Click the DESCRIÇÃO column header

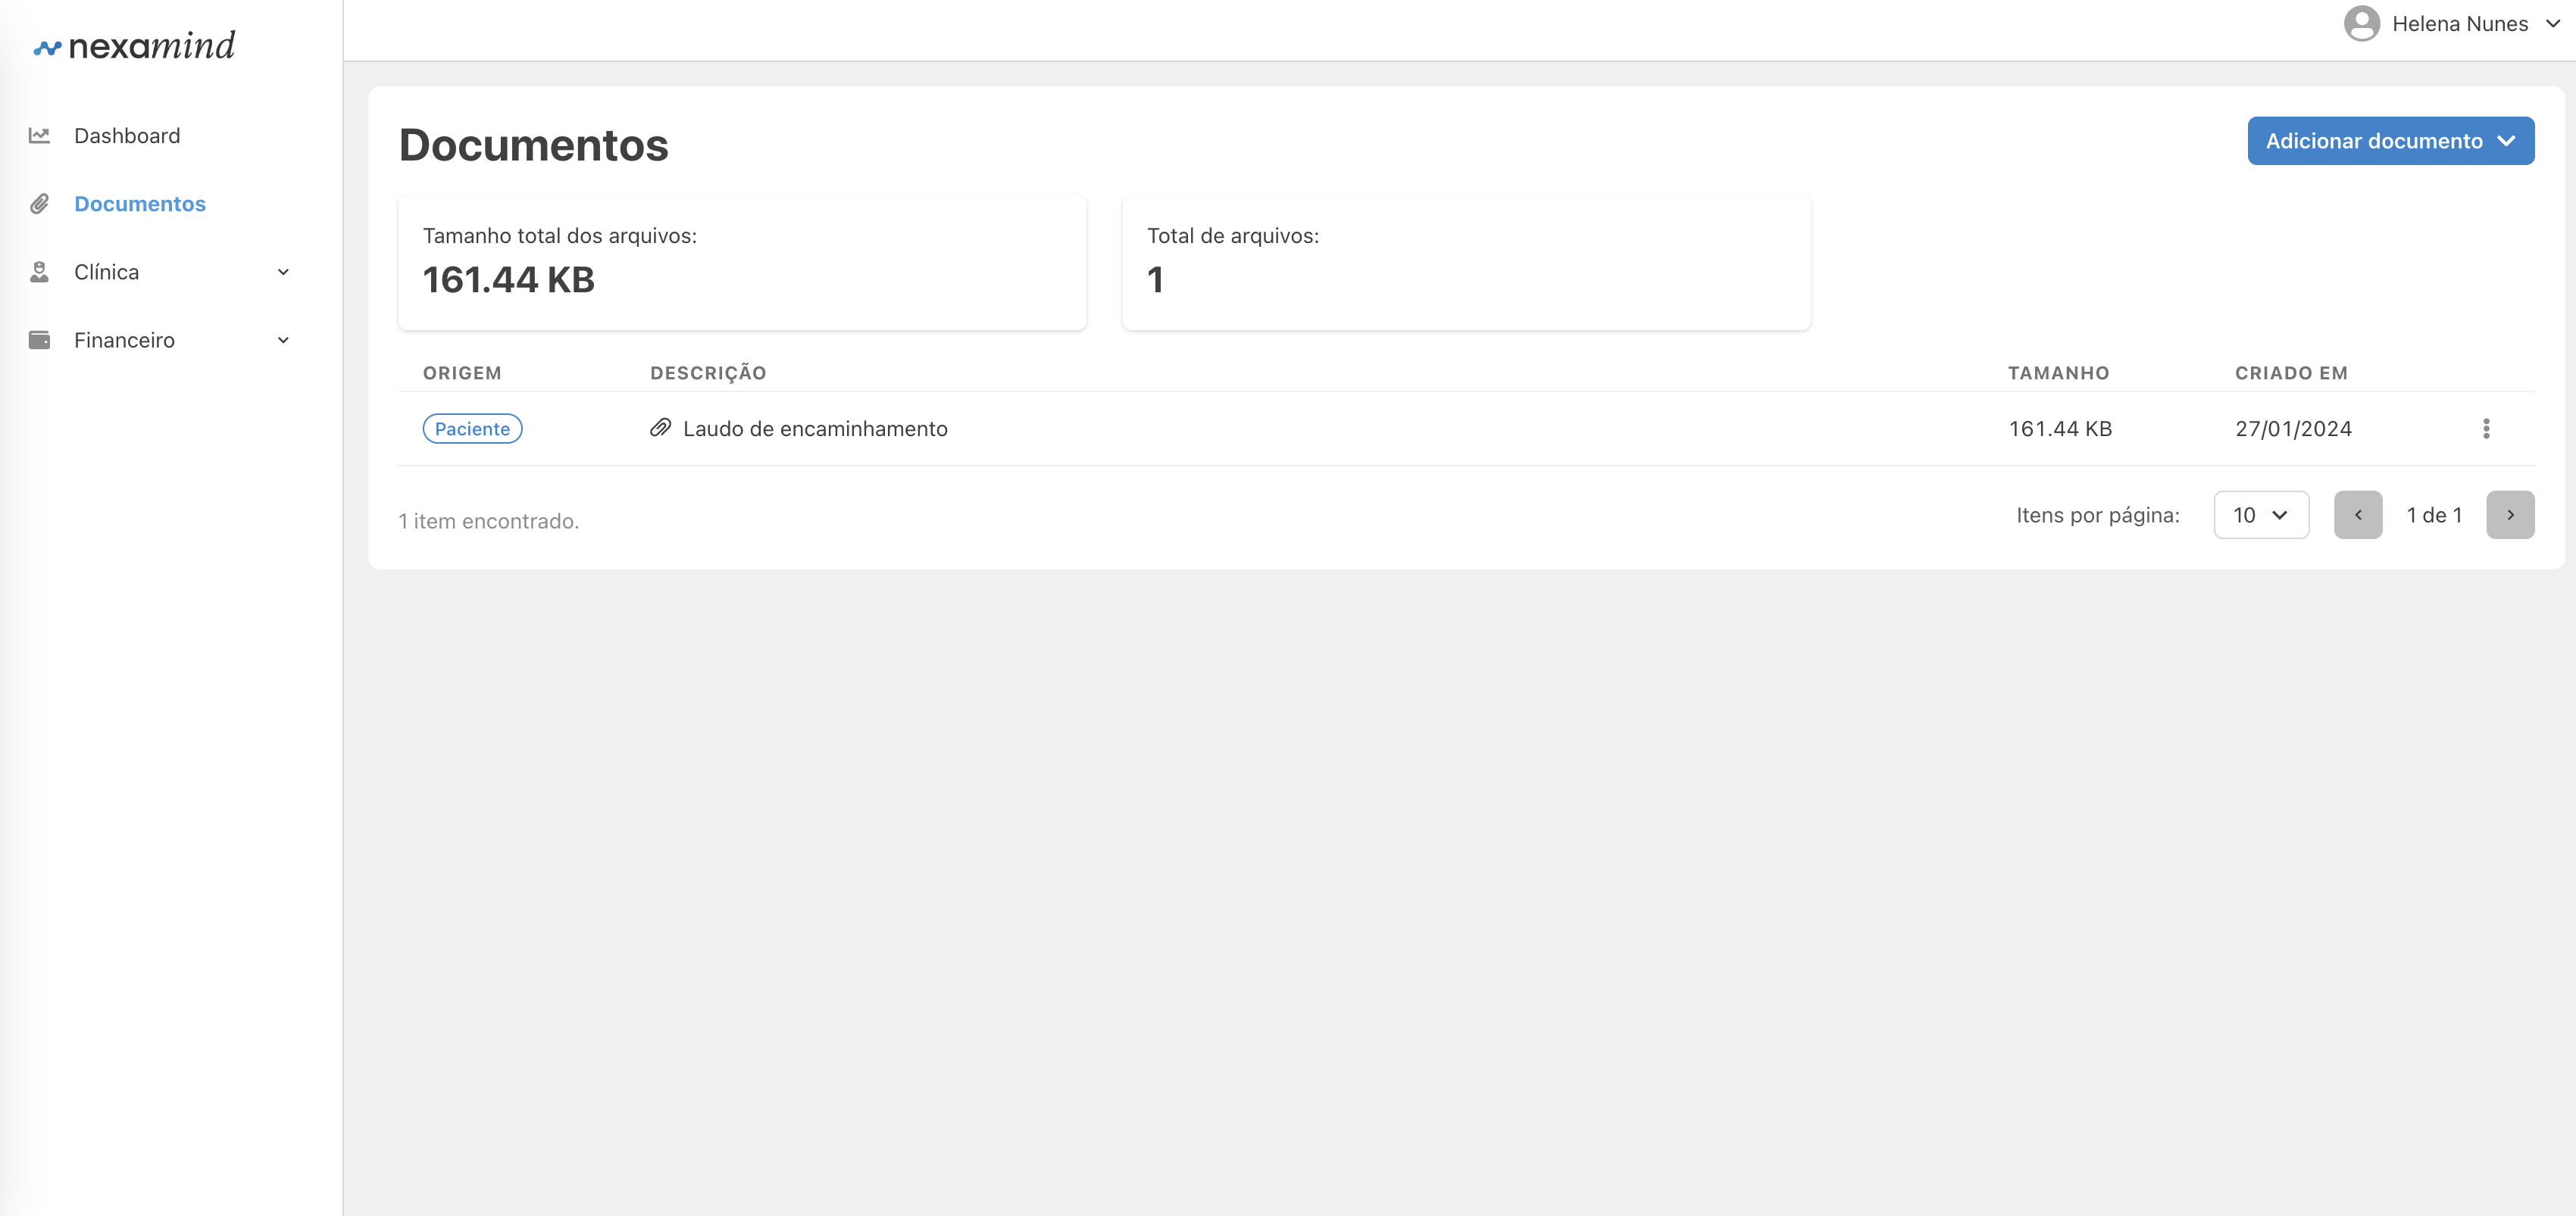tap(708, 373)
